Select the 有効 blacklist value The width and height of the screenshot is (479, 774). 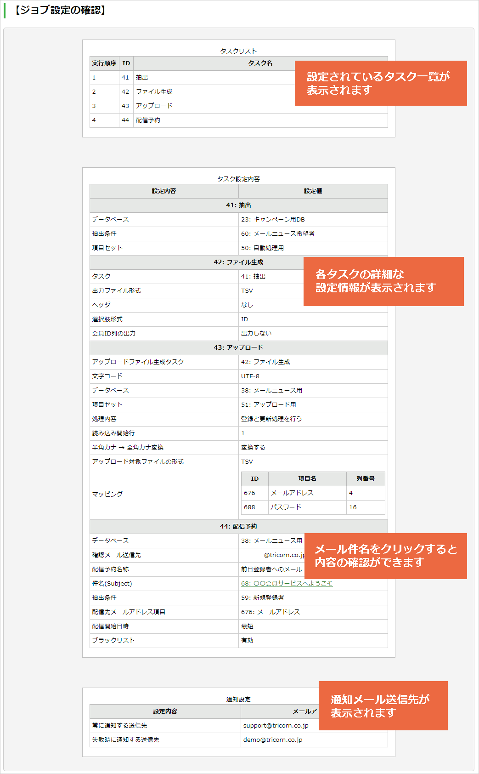(247, 641)
